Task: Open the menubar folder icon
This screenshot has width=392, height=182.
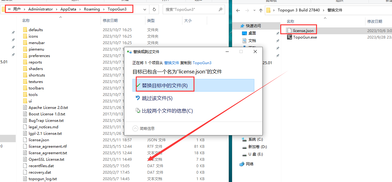Action: (x=25, y=43)
